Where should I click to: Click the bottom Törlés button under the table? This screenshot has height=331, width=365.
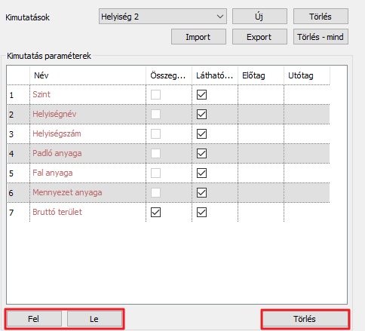coord(305,319)
